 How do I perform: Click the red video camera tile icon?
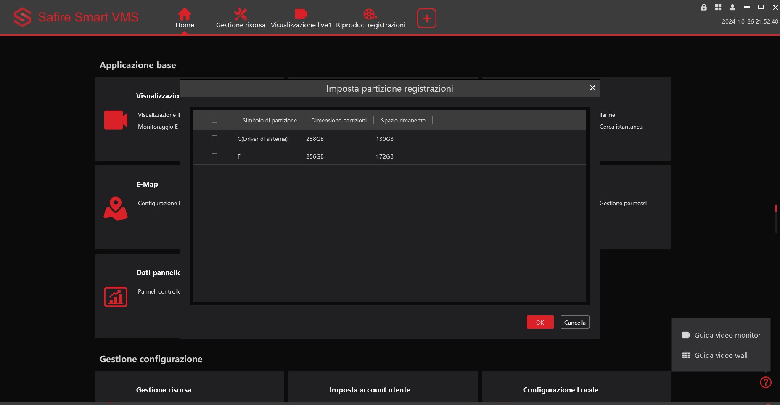point(116,120)
